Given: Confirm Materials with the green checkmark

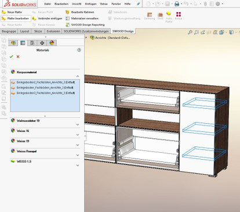Looking at the screenshot, I should click(x=12, y=56).
